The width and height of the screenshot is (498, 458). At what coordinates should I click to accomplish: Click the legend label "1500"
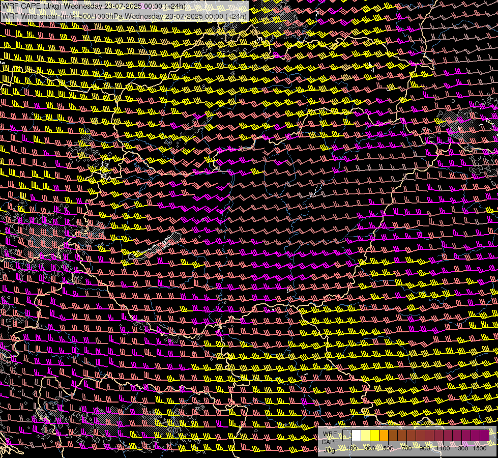click(480, 448)
